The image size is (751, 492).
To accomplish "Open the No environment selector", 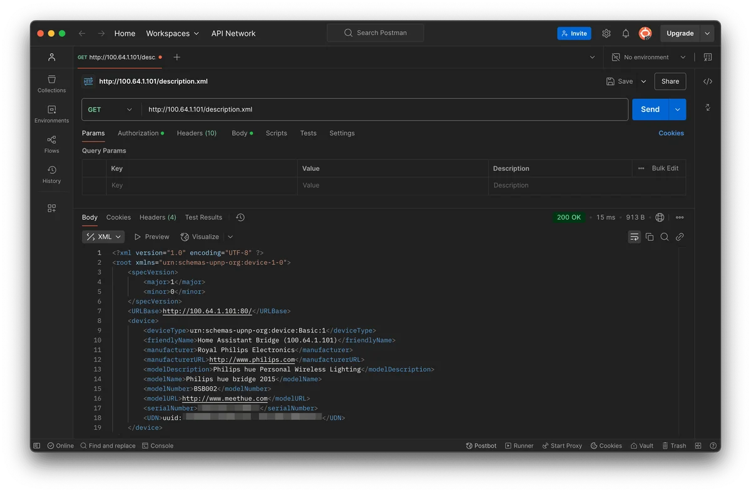I will point(649,57).
